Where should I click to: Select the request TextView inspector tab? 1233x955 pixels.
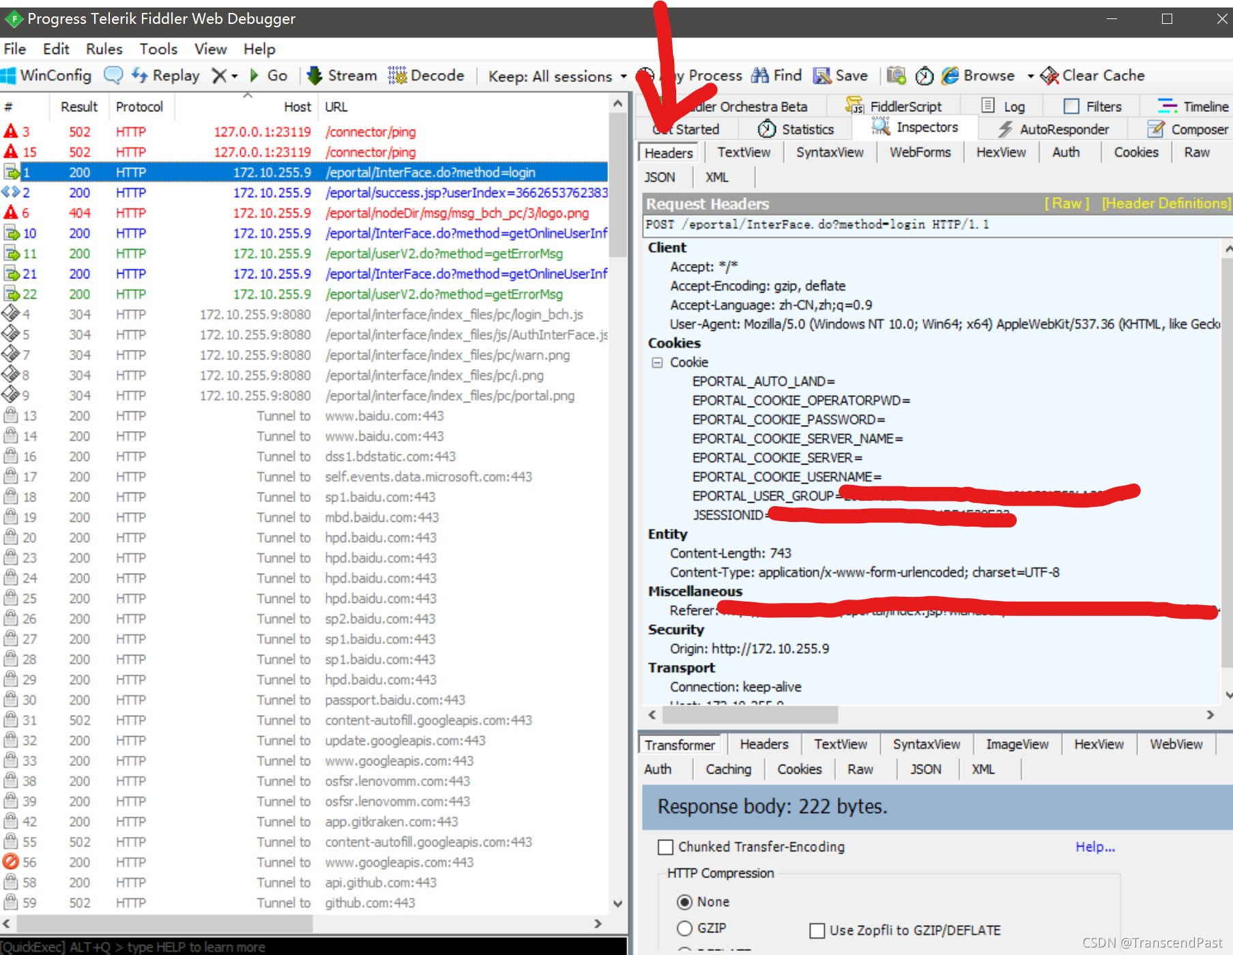click(x=744, y=152)
